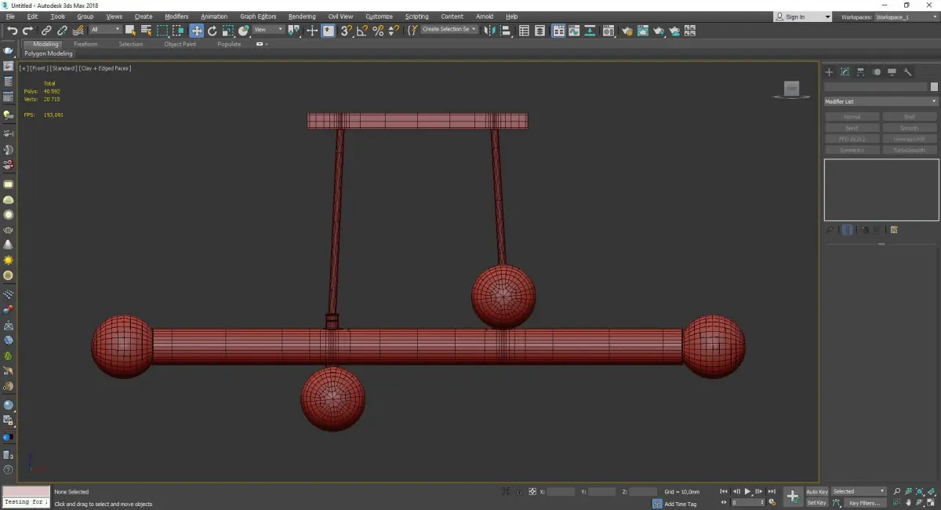Toggle the Set Key mode
The height and width of the screenshot is (510, 941).
[817, 502]
